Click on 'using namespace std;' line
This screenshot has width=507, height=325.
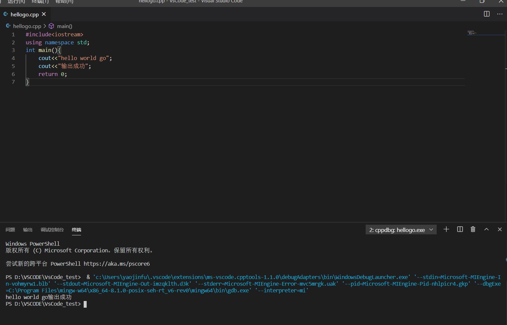(x=58, y=42)
